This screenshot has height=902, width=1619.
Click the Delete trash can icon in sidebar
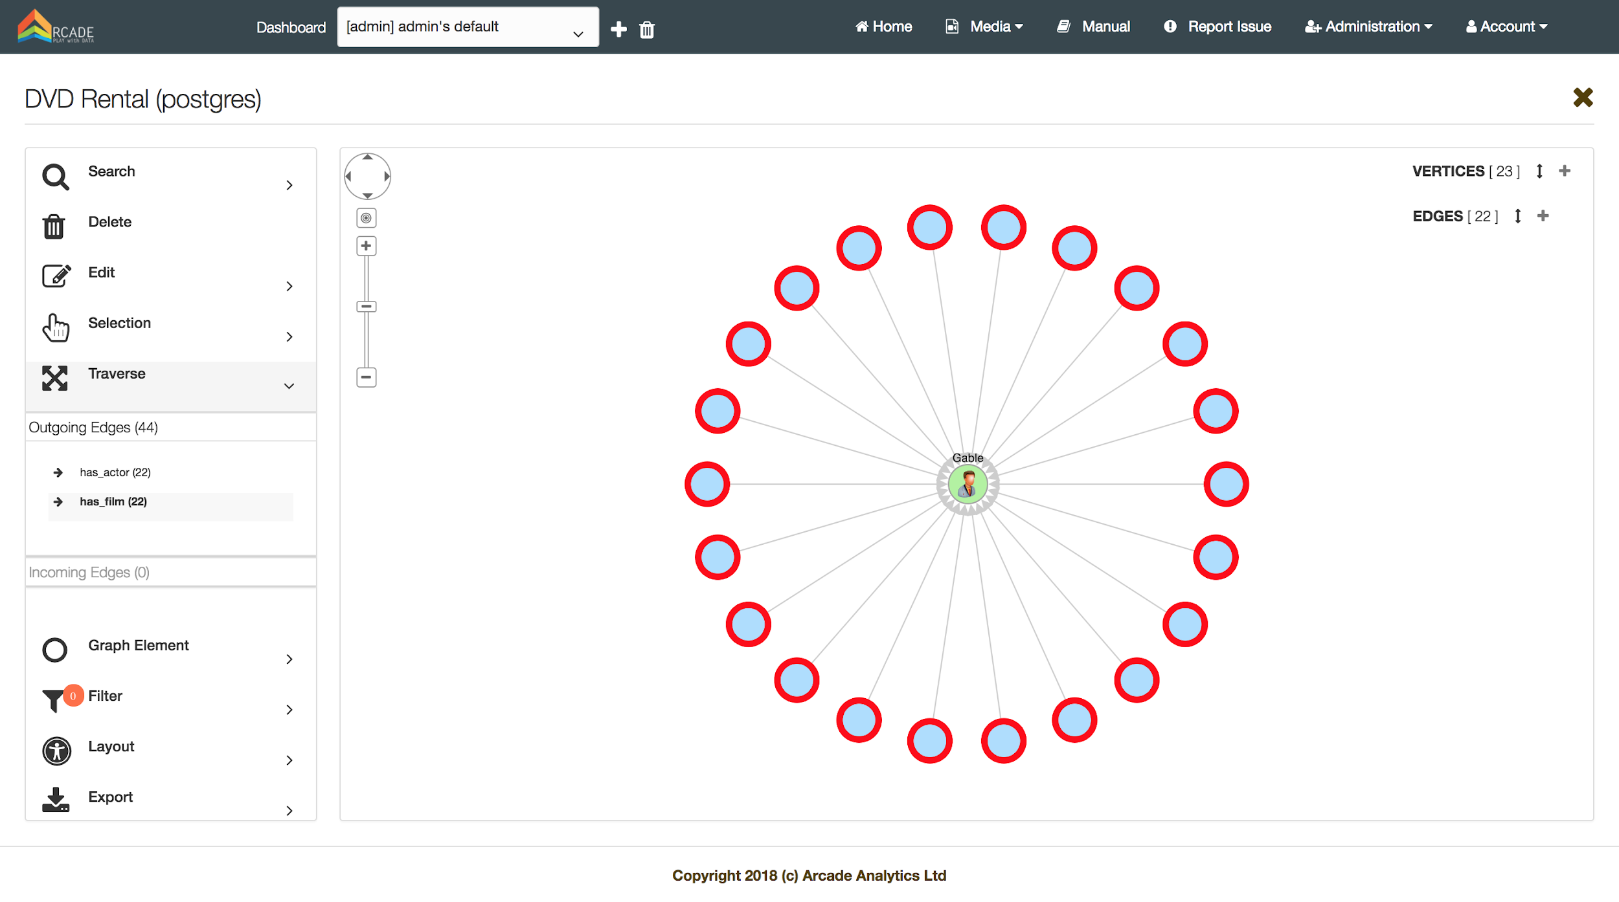54,226
